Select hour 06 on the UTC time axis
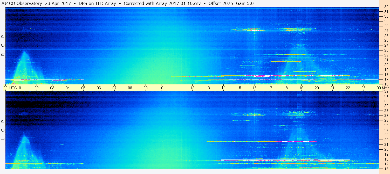 [99, 88]
